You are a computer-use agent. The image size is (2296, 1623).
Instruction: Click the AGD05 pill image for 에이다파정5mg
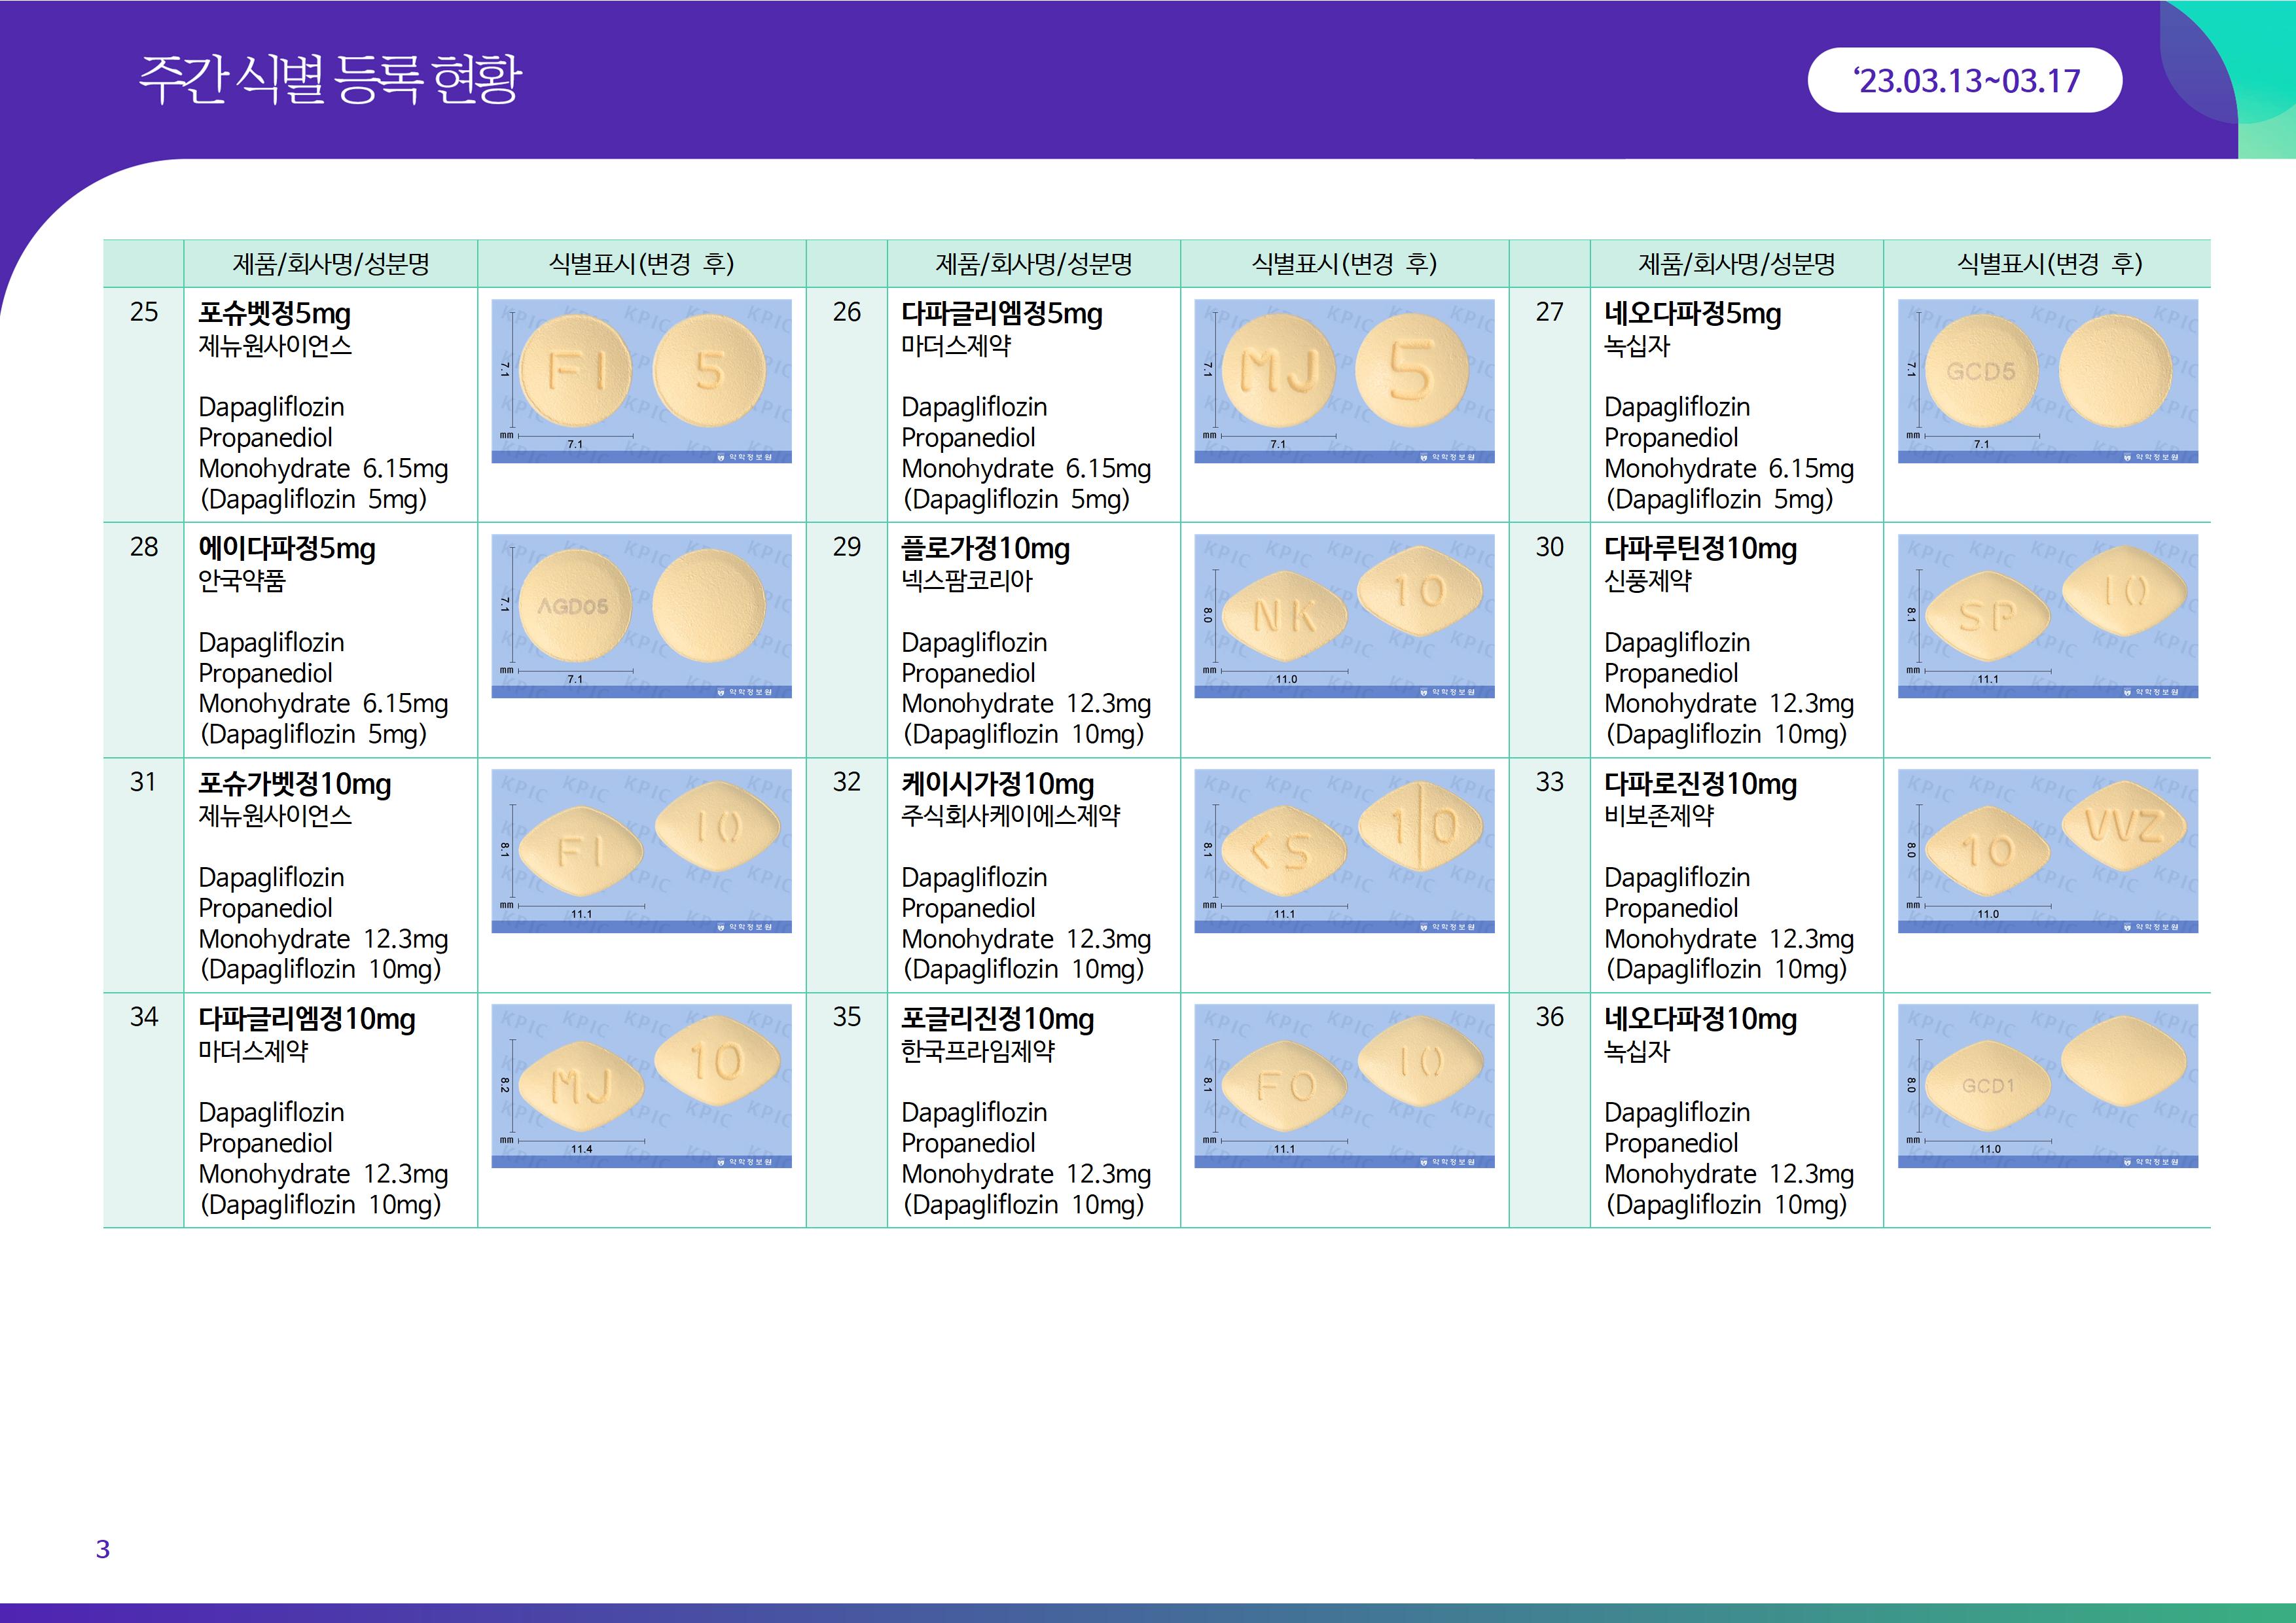(x=641, y=616)
